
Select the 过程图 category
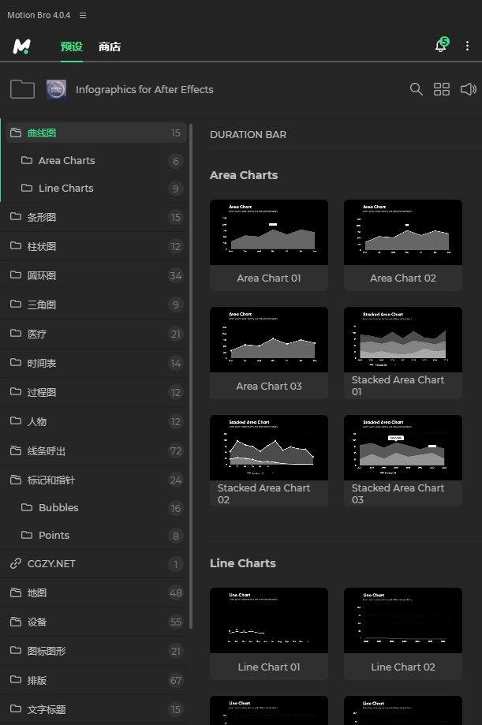pyautogui.click(x=95, y=393)
